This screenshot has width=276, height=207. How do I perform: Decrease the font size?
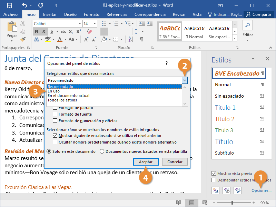(94, 39)
